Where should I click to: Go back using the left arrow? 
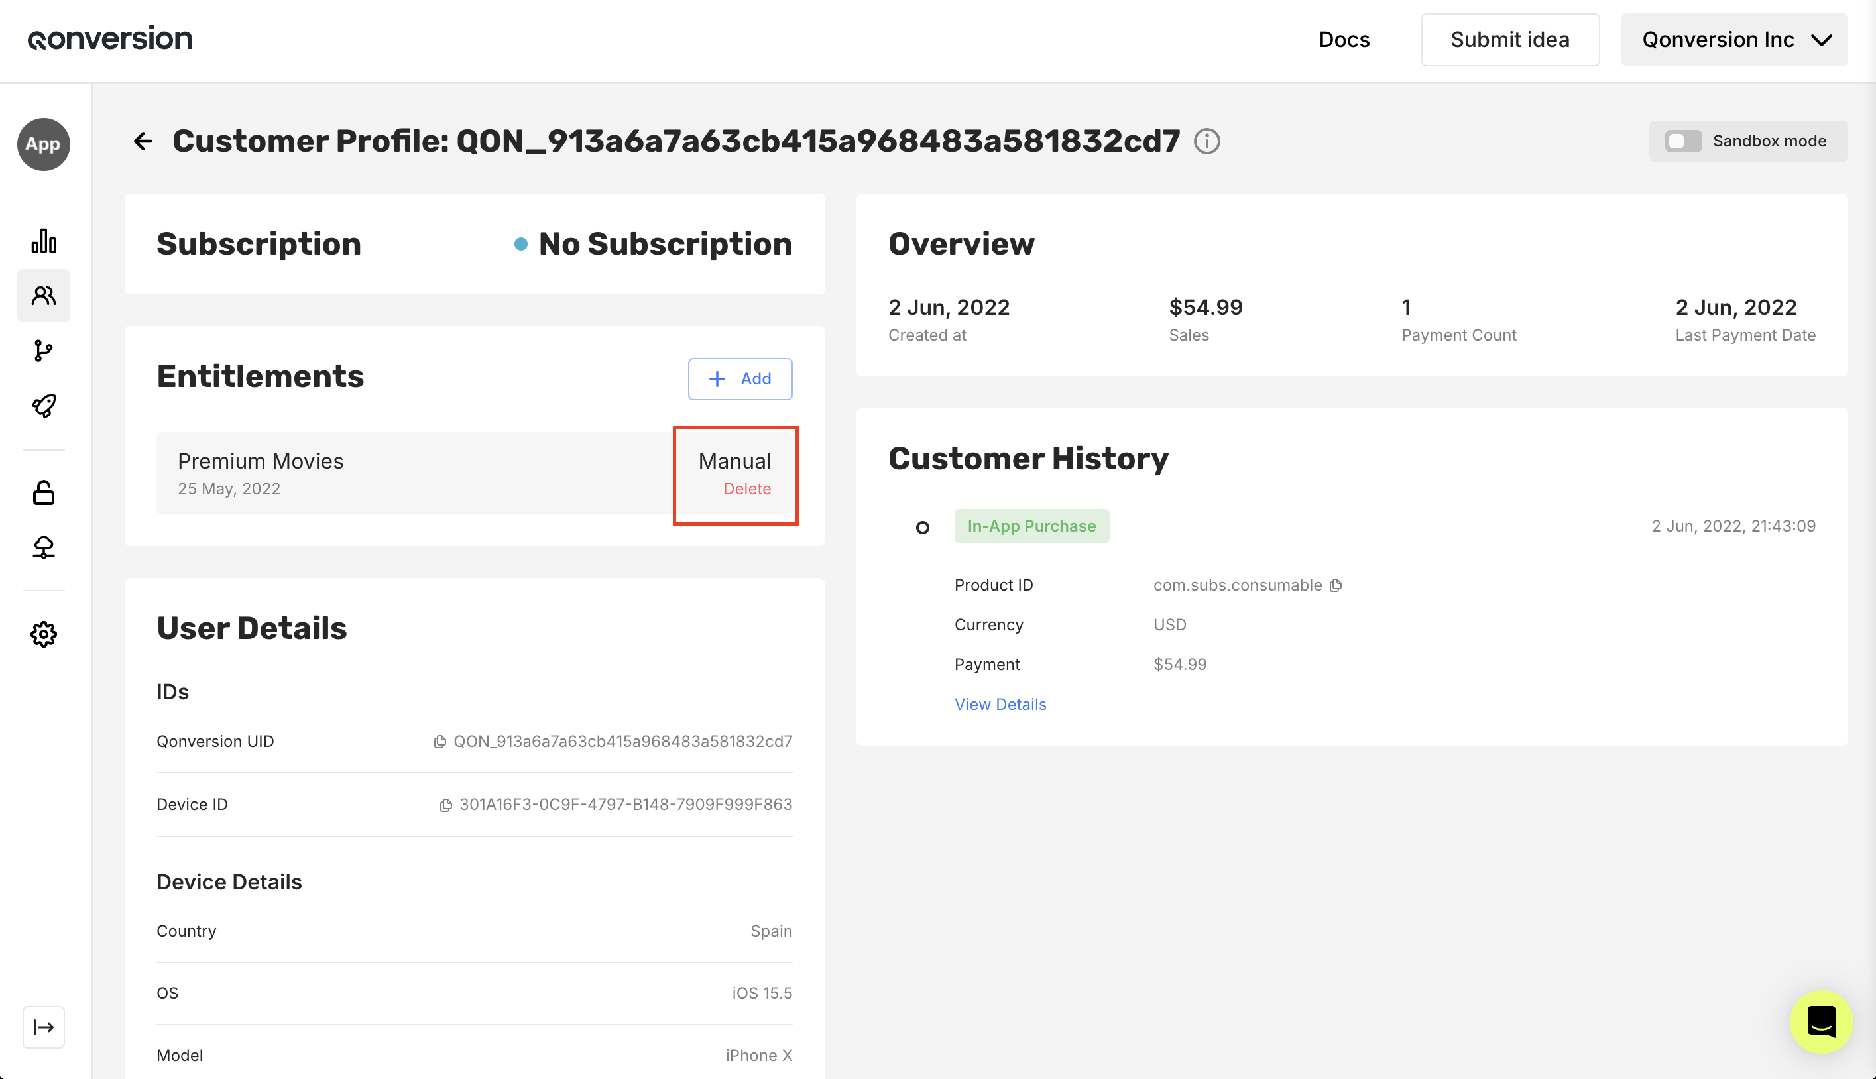coord(143,141)
